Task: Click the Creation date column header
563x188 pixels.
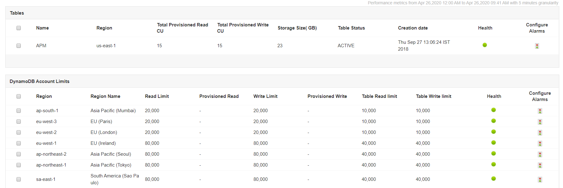Action: point(413,28)
